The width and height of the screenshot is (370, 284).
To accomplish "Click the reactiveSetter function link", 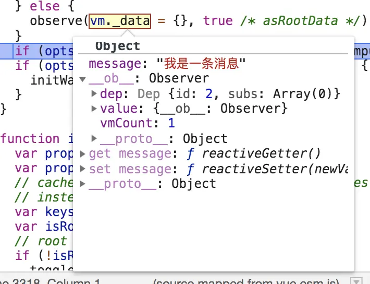I will [x=275, y=169].
